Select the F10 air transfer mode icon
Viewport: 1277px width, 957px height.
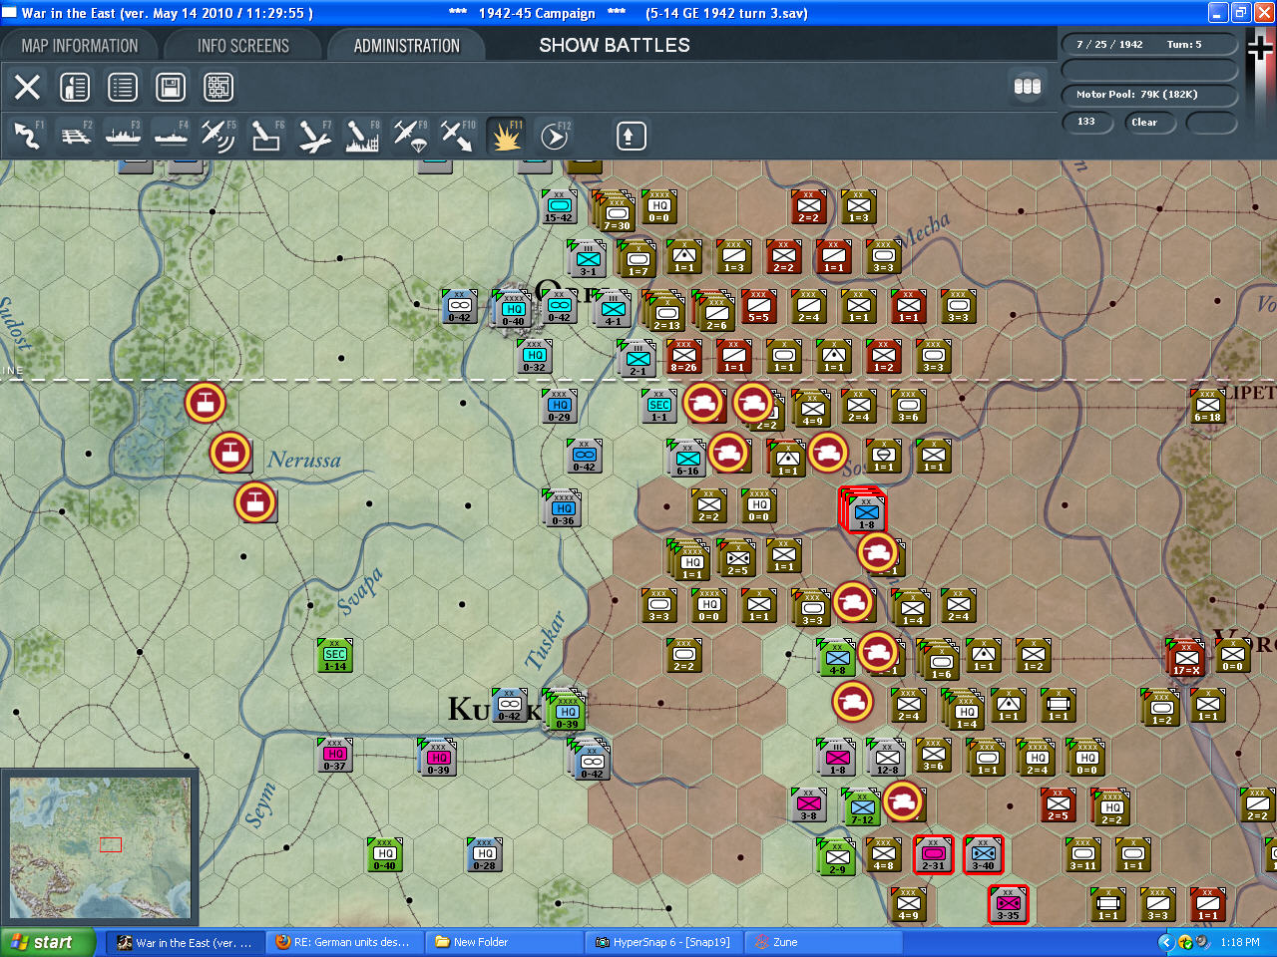[x=458, y=136]
